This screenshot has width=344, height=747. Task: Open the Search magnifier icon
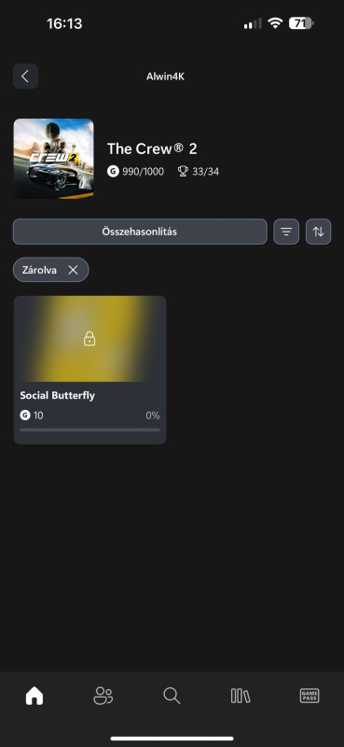coord(172,696)
